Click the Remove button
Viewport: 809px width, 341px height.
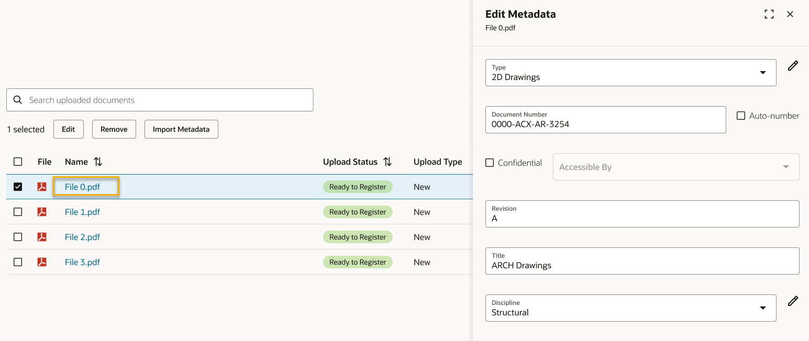[114, 129]
